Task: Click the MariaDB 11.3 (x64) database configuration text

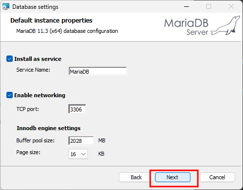Action: (67, 31)
